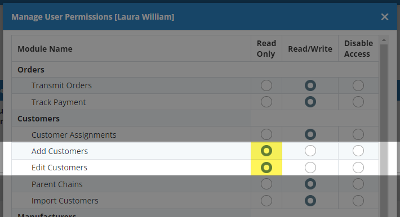Disable access for Customer Assignments
The width and height of the screenshot is (400, 217).
tap(358, 134)
